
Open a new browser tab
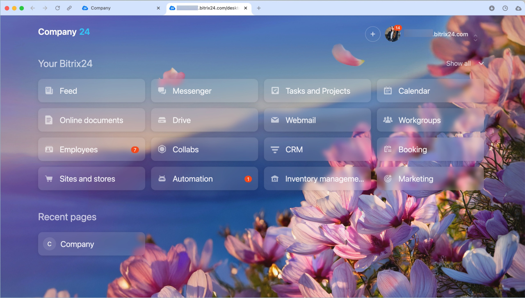click(259, 8)
